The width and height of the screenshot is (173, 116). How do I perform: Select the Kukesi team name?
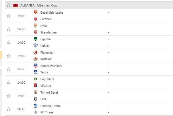[45, 46]
